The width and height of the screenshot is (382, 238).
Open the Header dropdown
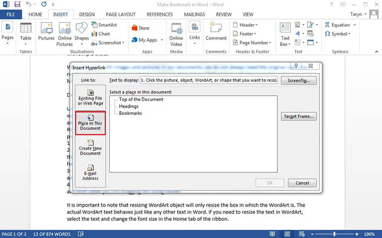tap(245, 25)
